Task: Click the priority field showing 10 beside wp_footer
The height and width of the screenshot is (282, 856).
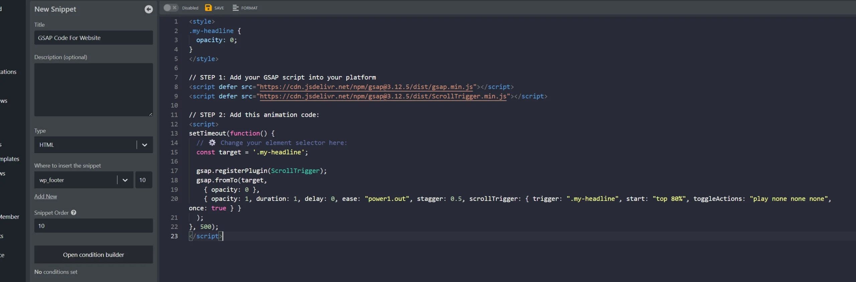Action: point(143,180)
